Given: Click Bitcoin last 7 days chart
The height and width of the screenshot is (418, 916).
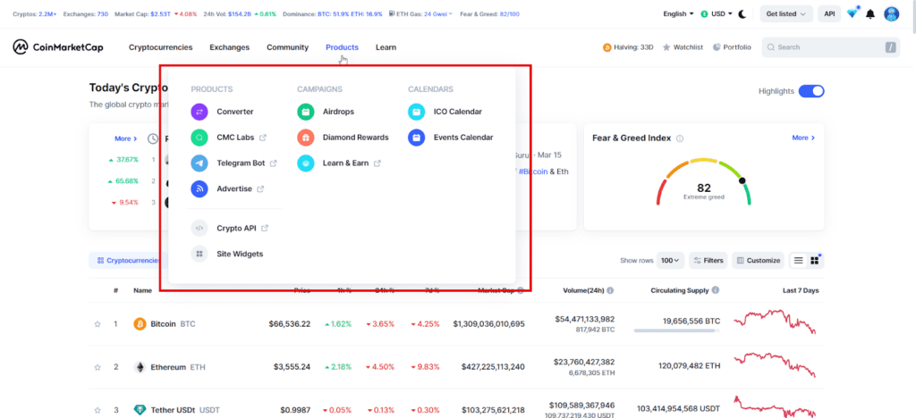Looking at the screenshot, I should pos(774,322).
